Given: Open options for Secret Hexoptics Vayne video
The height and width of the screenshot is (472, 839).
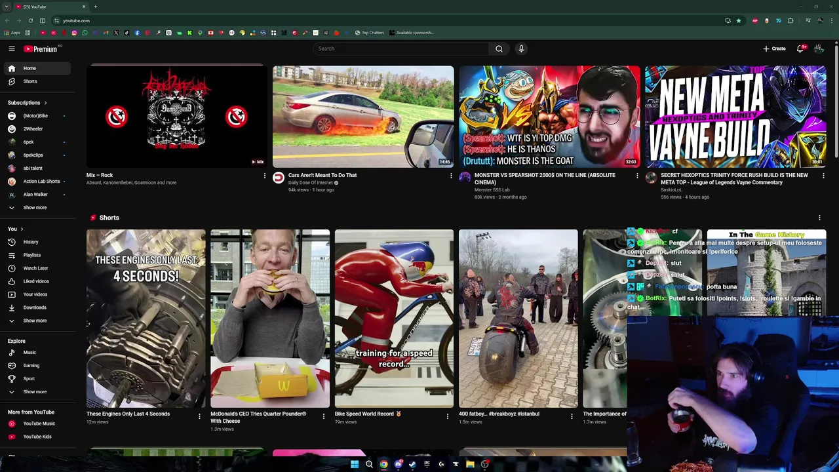Looking at the screenshot, I should (823, 176).
